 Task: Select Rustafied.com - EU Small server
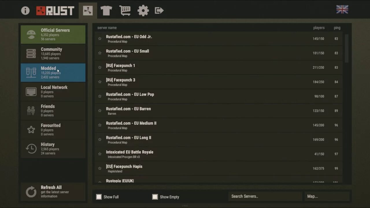219,53
